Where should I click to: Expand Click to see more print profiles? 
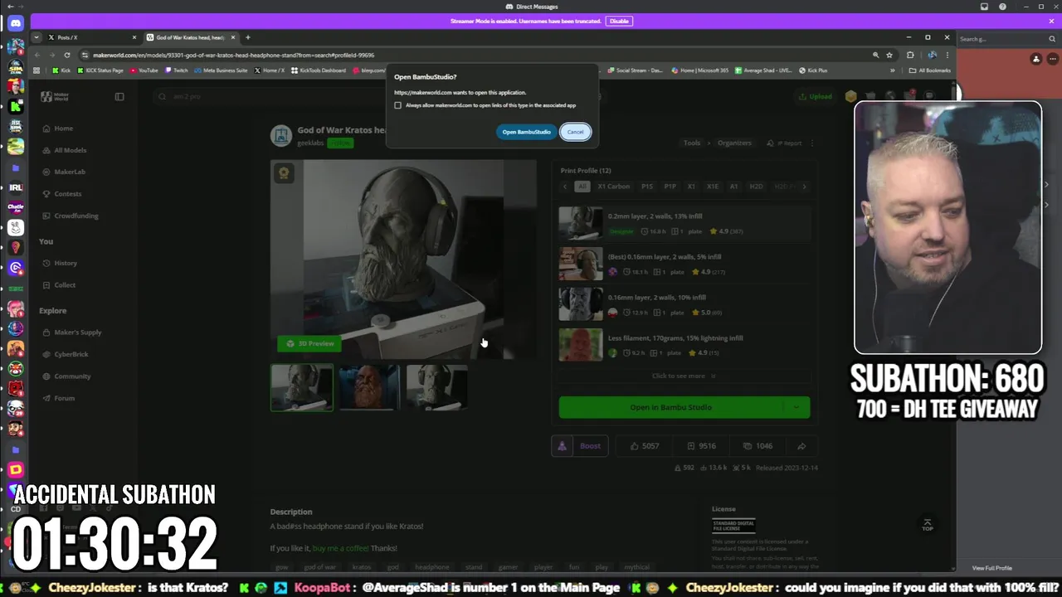[x=684, y=376]
